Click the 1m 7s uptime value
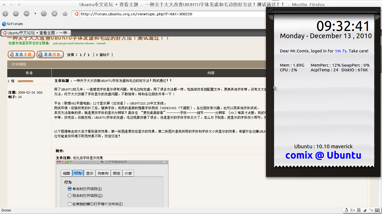The image size is (382, 214). click(x=341, y=51)
